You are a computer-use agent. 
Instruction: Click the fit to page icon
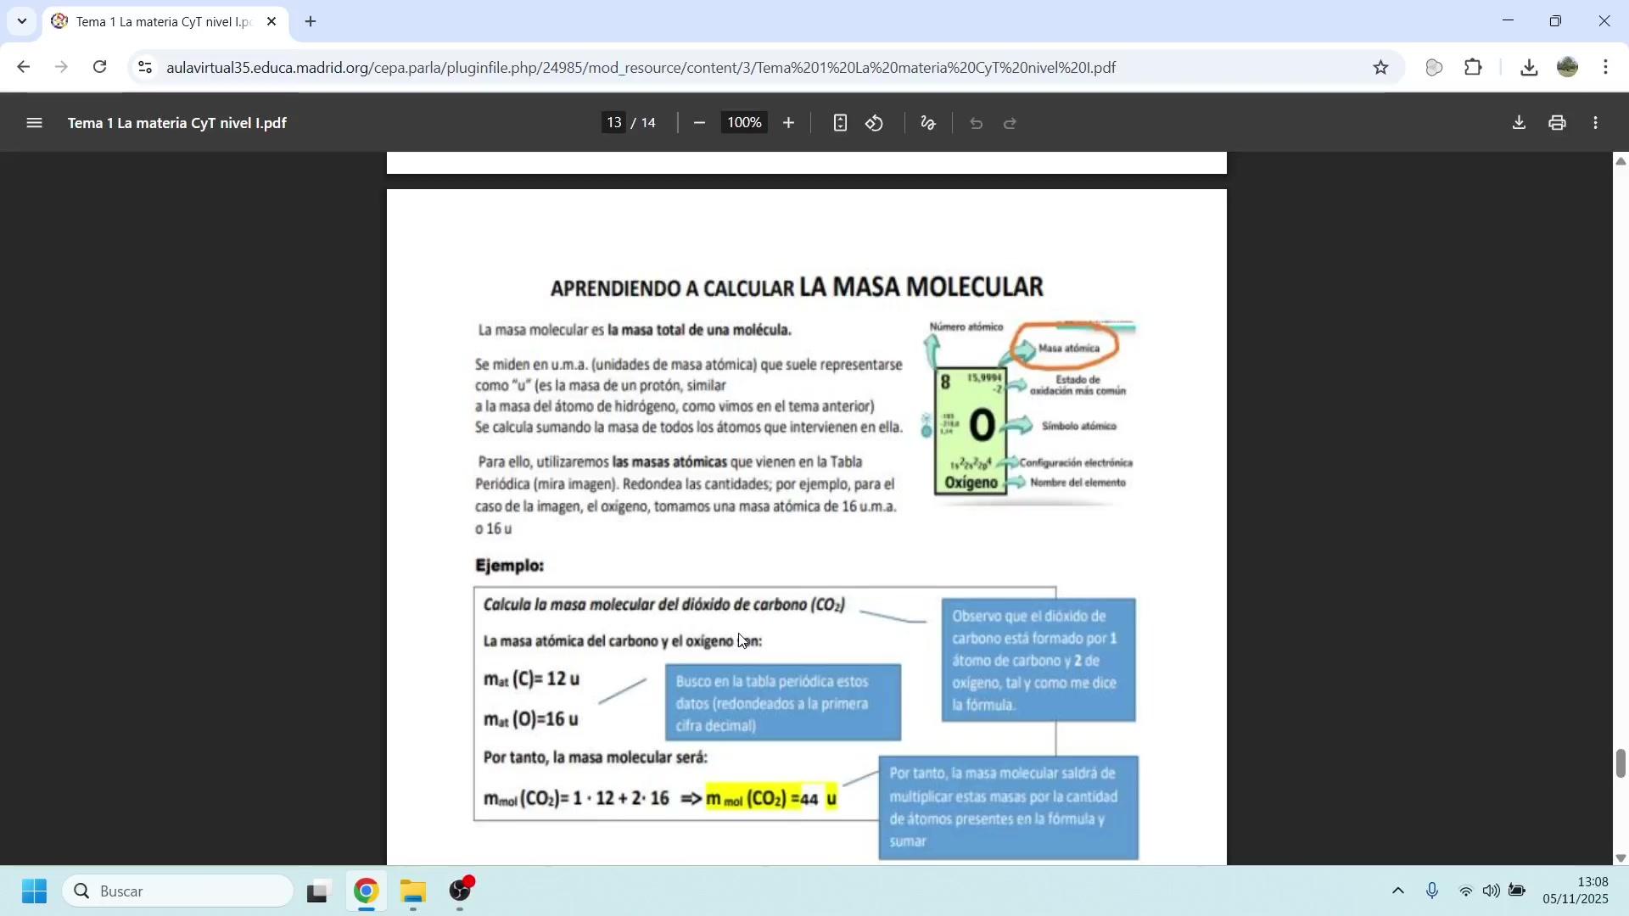click(x=840, y=123)
